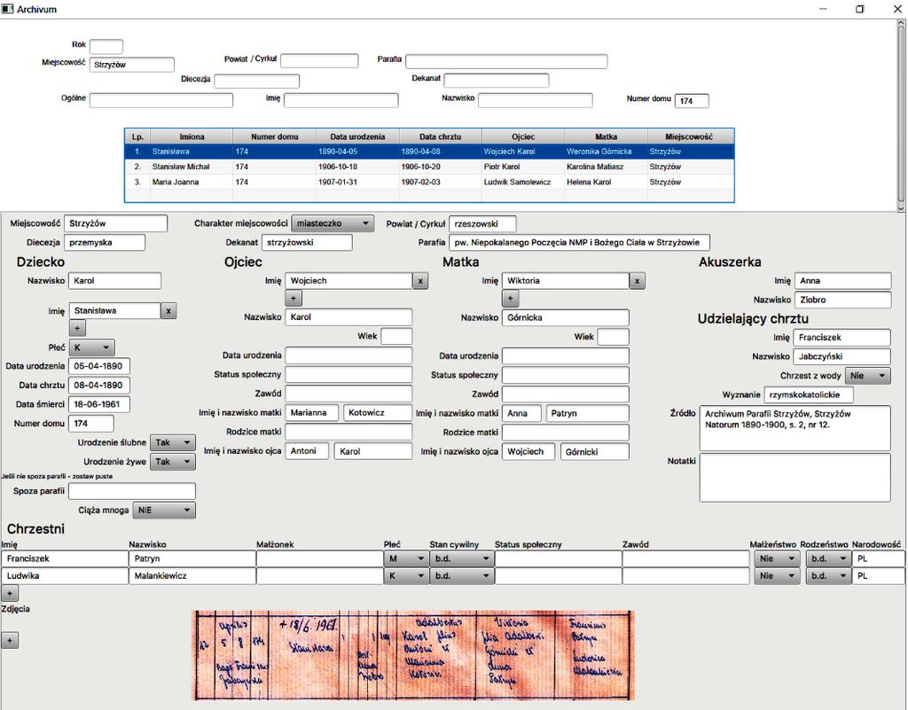Clear father's name Wojciech using the x button
Screen dimensions: 908x710
tap(420, 281)
